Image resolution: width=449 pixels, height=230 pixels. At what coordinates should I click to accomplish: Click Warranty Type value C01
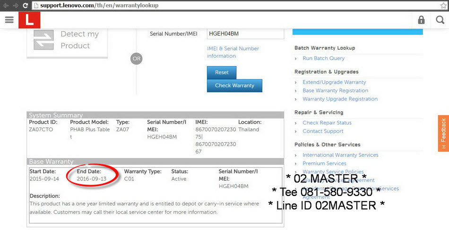pyautogui.click(x=129, y=179)
